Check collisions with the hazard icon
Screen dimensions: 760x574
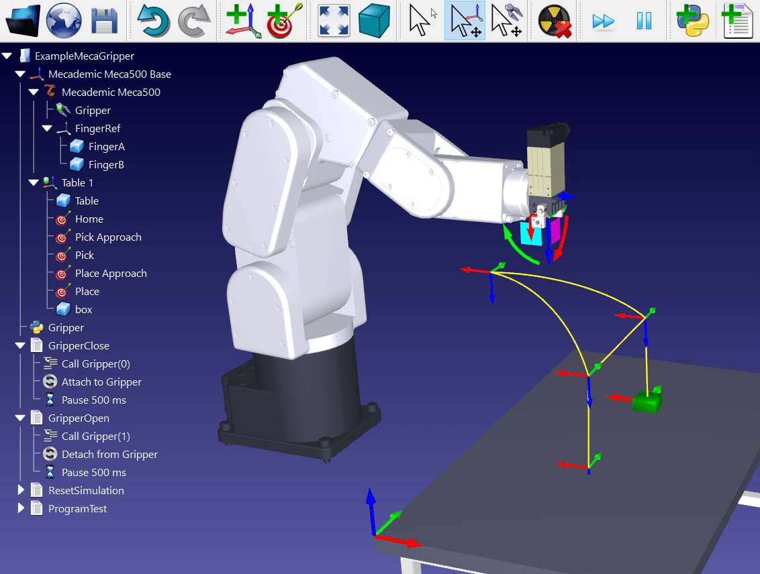coord(555,20)
